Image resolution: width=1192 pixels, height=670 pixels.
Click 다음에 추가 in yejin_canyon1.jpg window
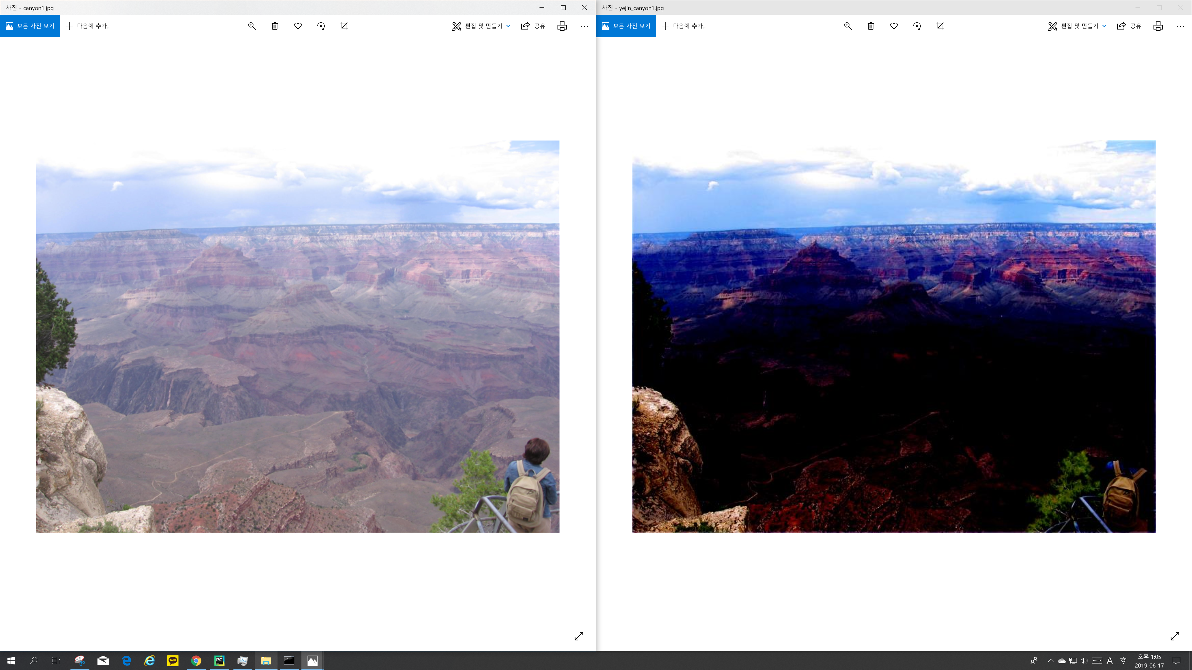[684, 26]
